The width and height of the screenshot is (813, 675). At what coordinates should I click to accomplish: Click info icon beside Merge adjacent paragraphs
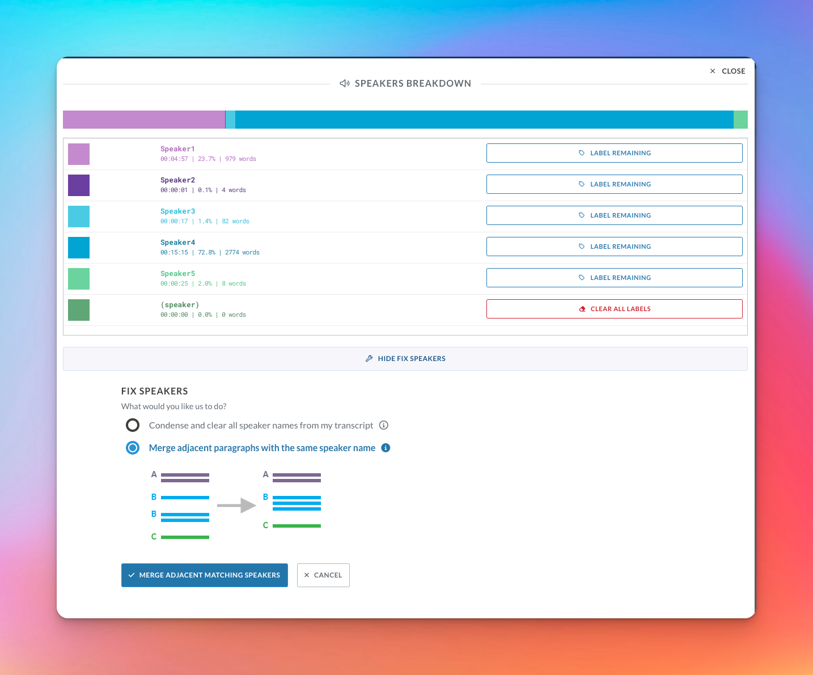tap(386, 448)
